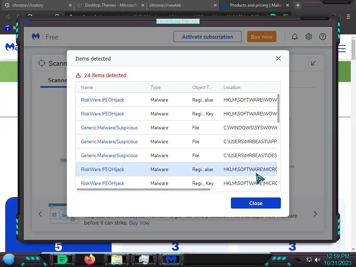Sort detections by the Location column header
This screenshot has height=267, width=356.
[x=232, y=87]
